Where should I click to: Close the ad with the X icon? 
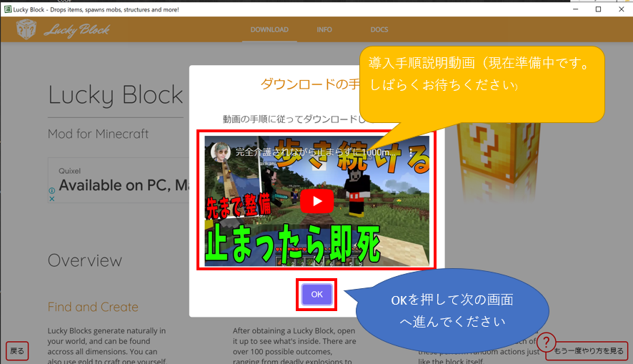pos(51,199)
